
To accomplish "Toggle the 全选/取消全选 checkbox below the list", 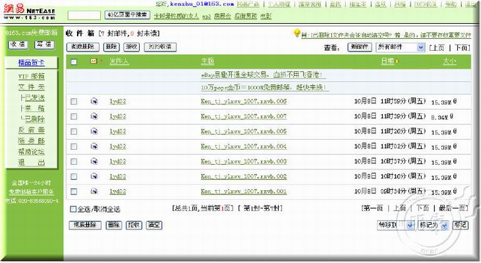I will click(73, 209).
